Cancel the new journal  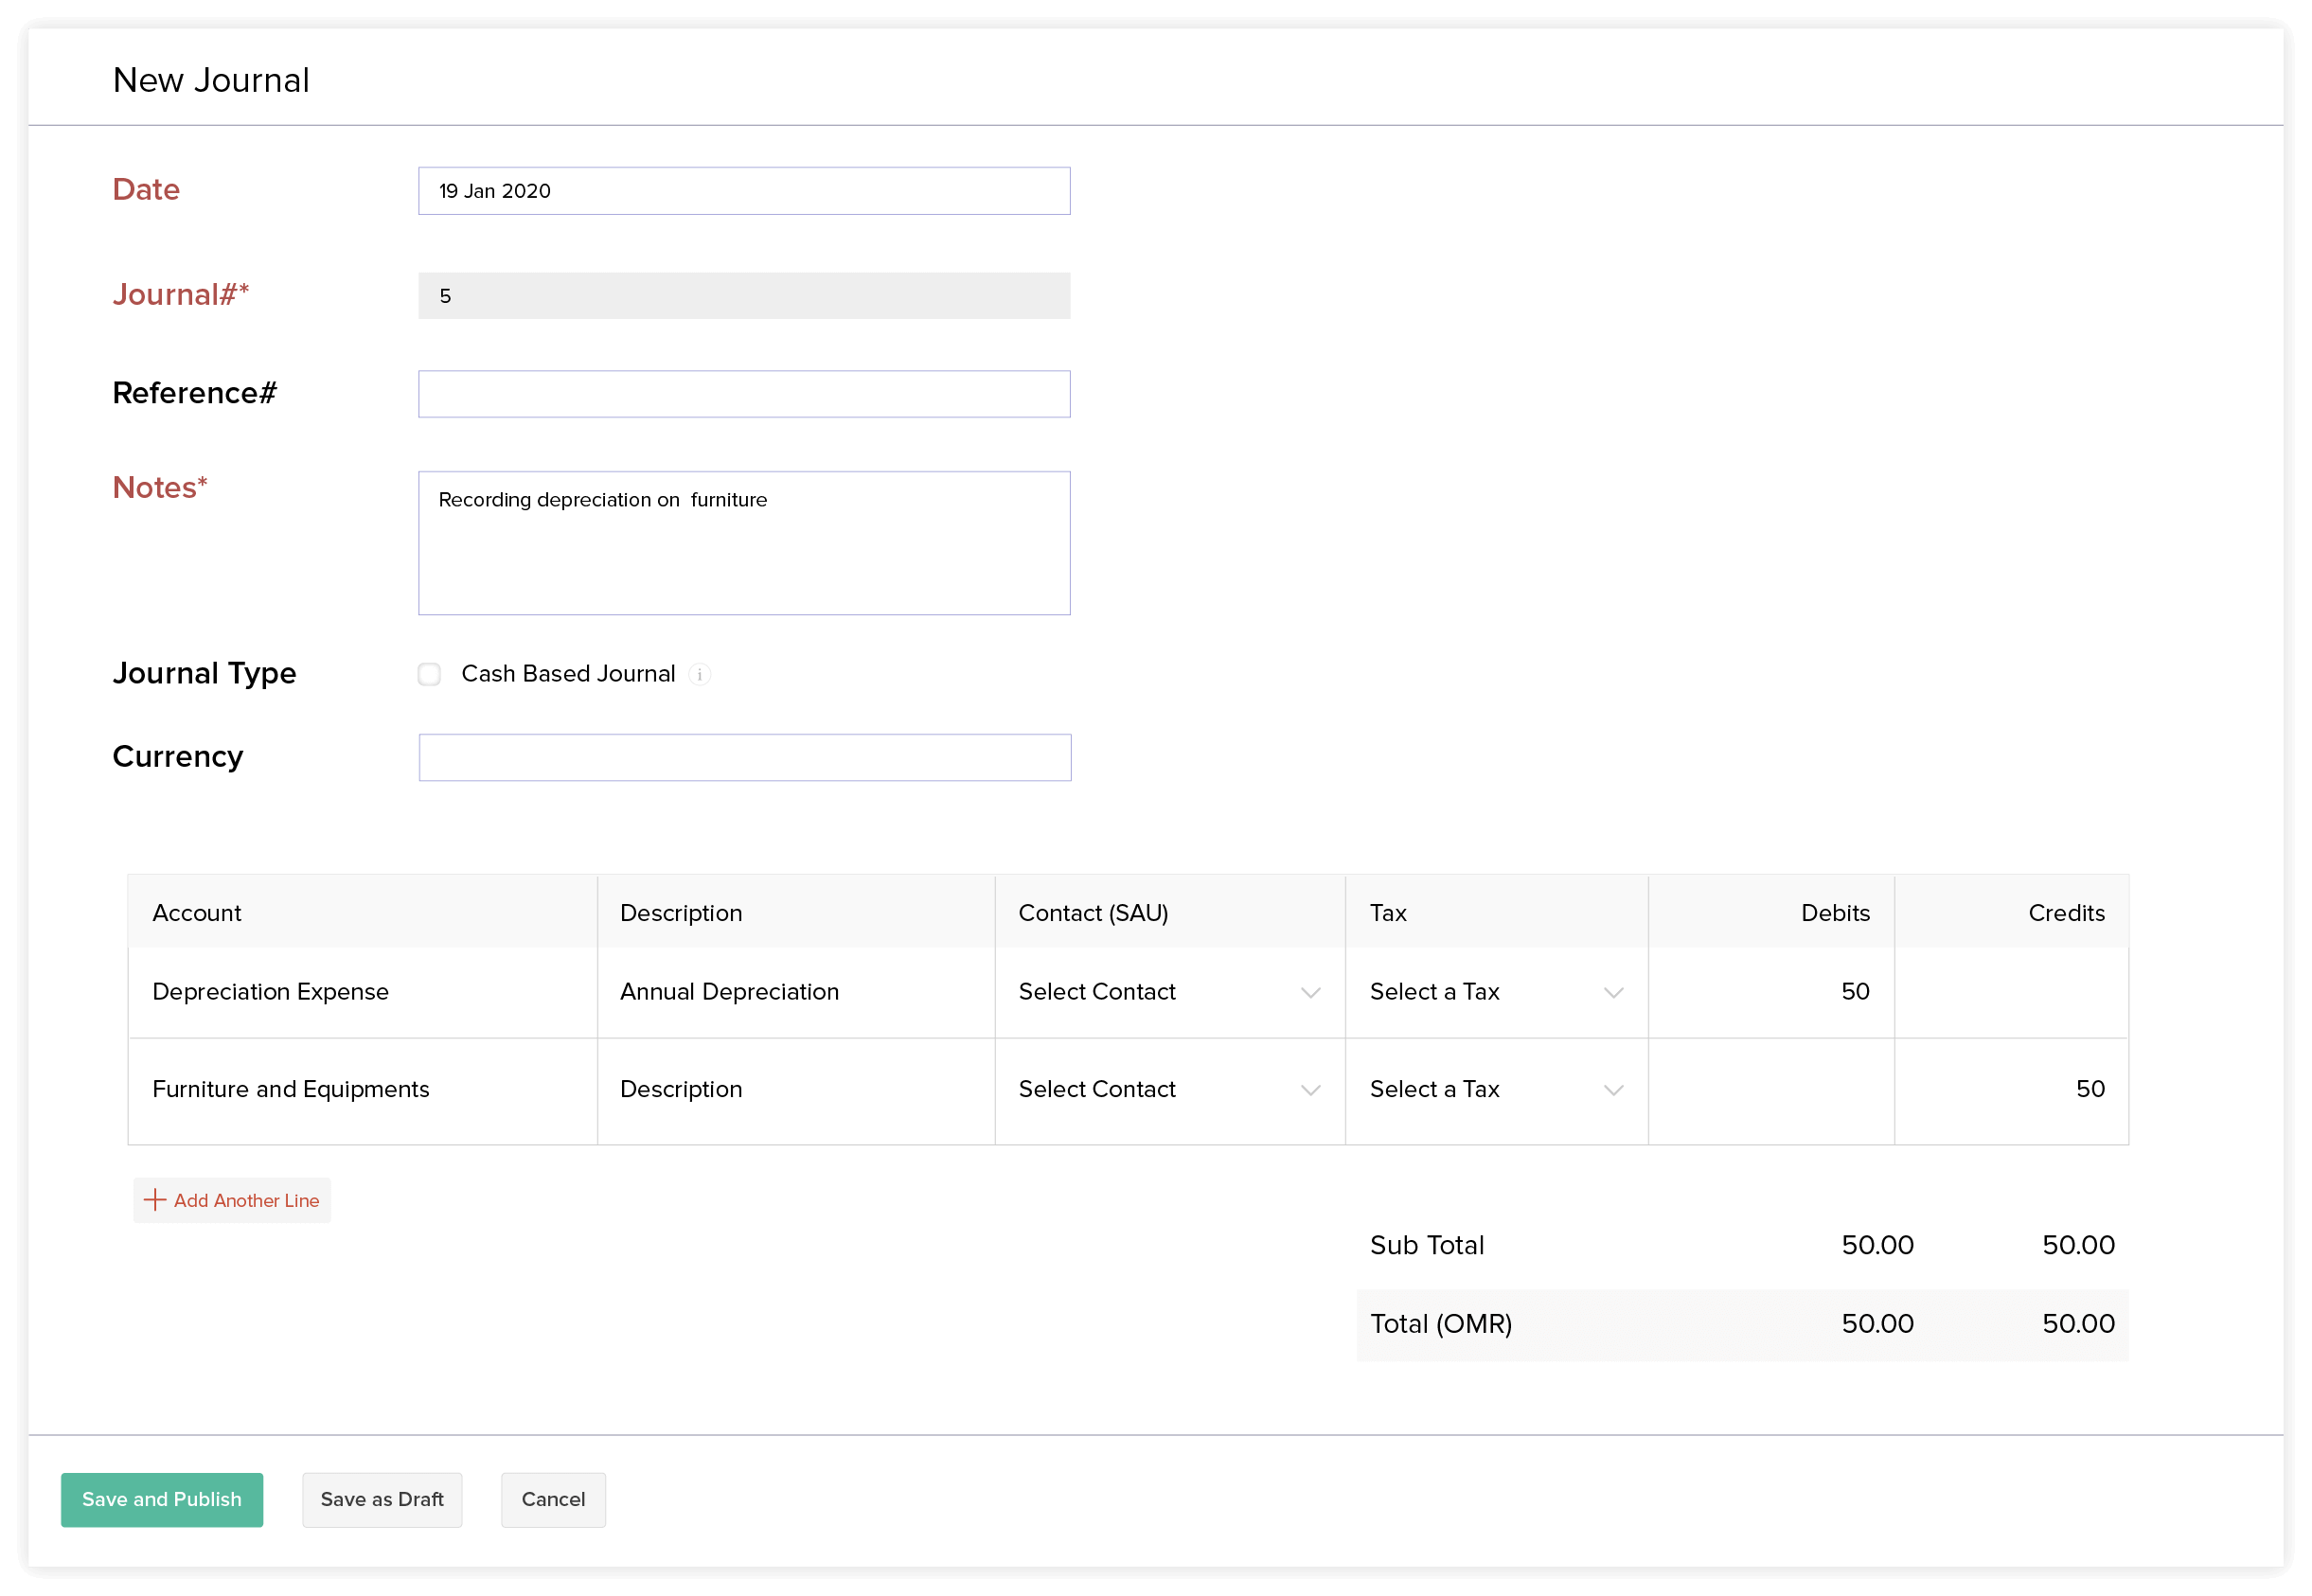(x=553, y=1499)
